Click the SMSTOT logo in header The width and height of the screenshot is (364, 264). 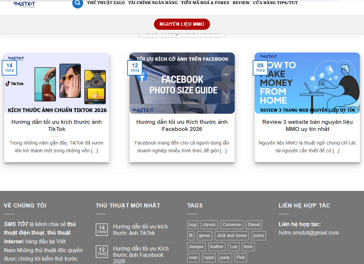tap(24, 4)
